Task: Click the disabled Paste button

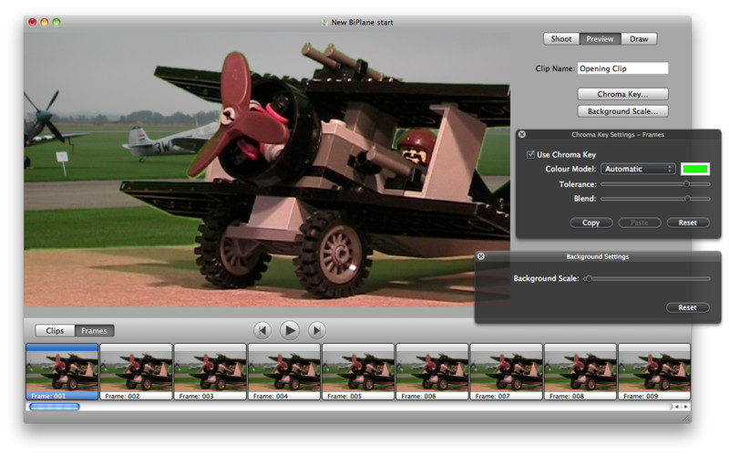Action: tap(640, 223)
